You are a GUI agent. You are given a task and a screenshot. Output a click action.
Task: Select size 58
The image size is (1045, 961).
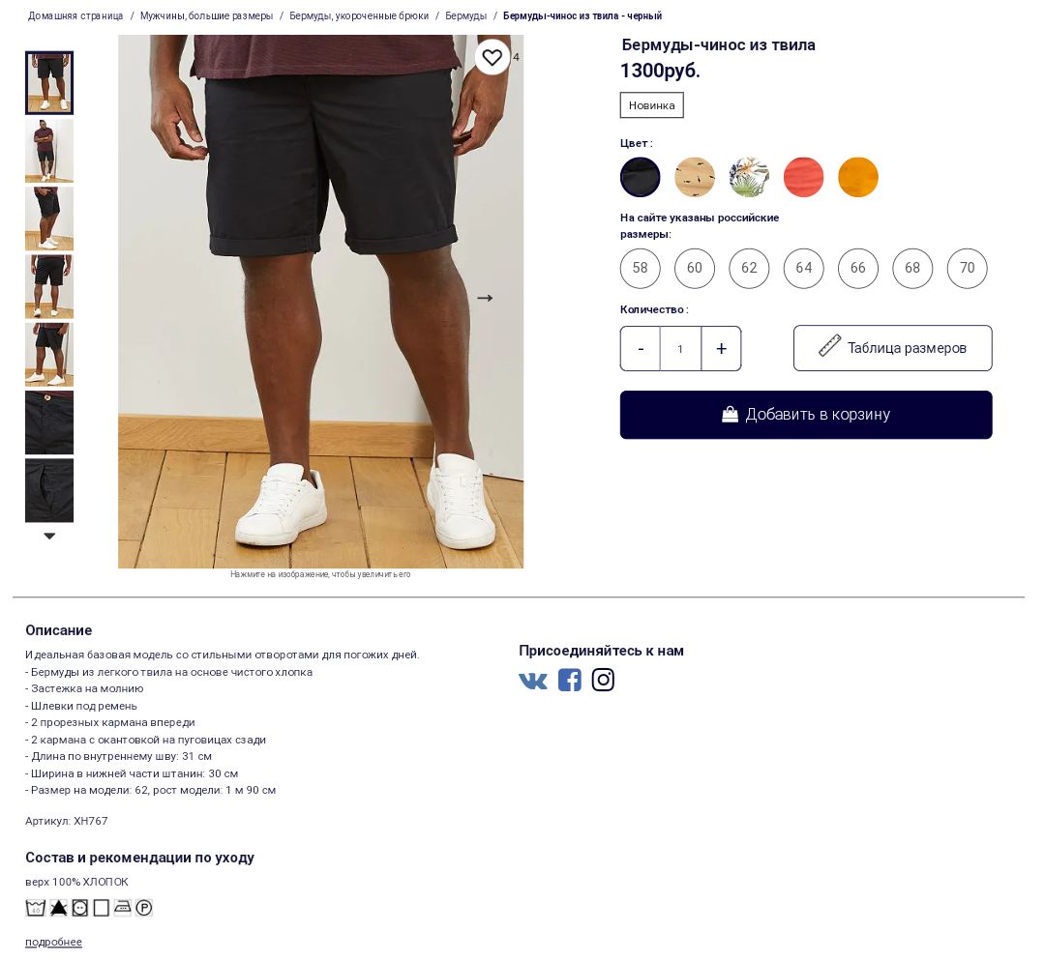[x=640, y=268]
